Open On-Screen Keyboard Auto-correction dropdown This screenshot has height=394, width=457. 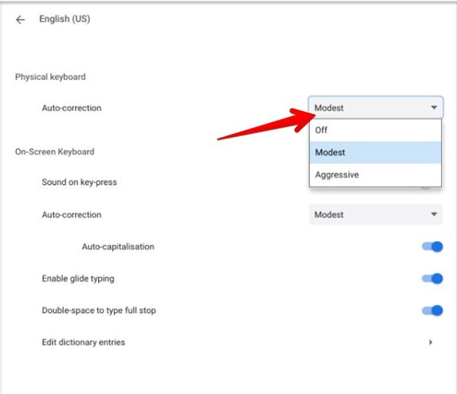(376, 214)
